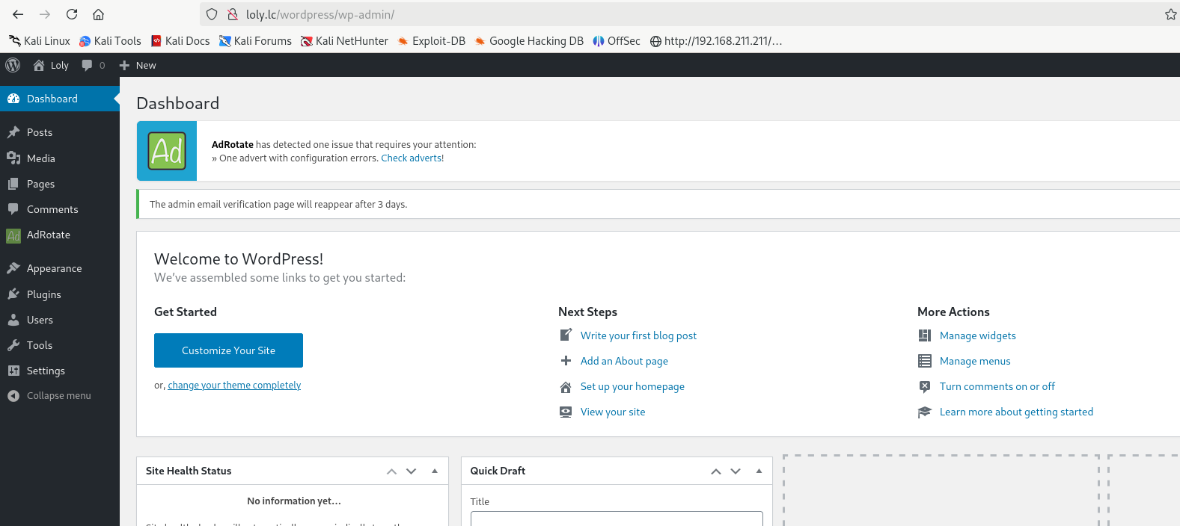Open the Appearance menu

60,268
